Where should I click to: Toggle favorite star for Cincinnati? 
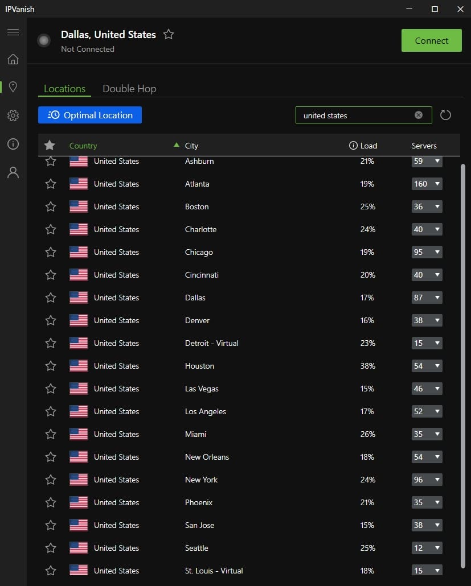[x=51, y=275]
